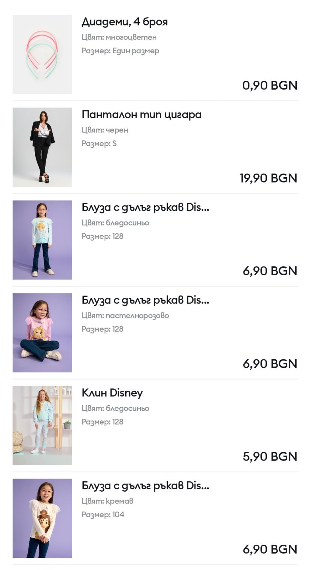Click the 5,90 BGN leggings price
The width and height of the screenshot is (311, 570).
[269, 457]
